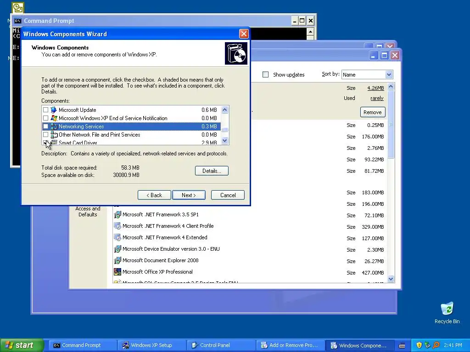Viewport: 470px width, 352px height.
Task: Click Other Network File and Print Services icon
Action: click(54, 135)
